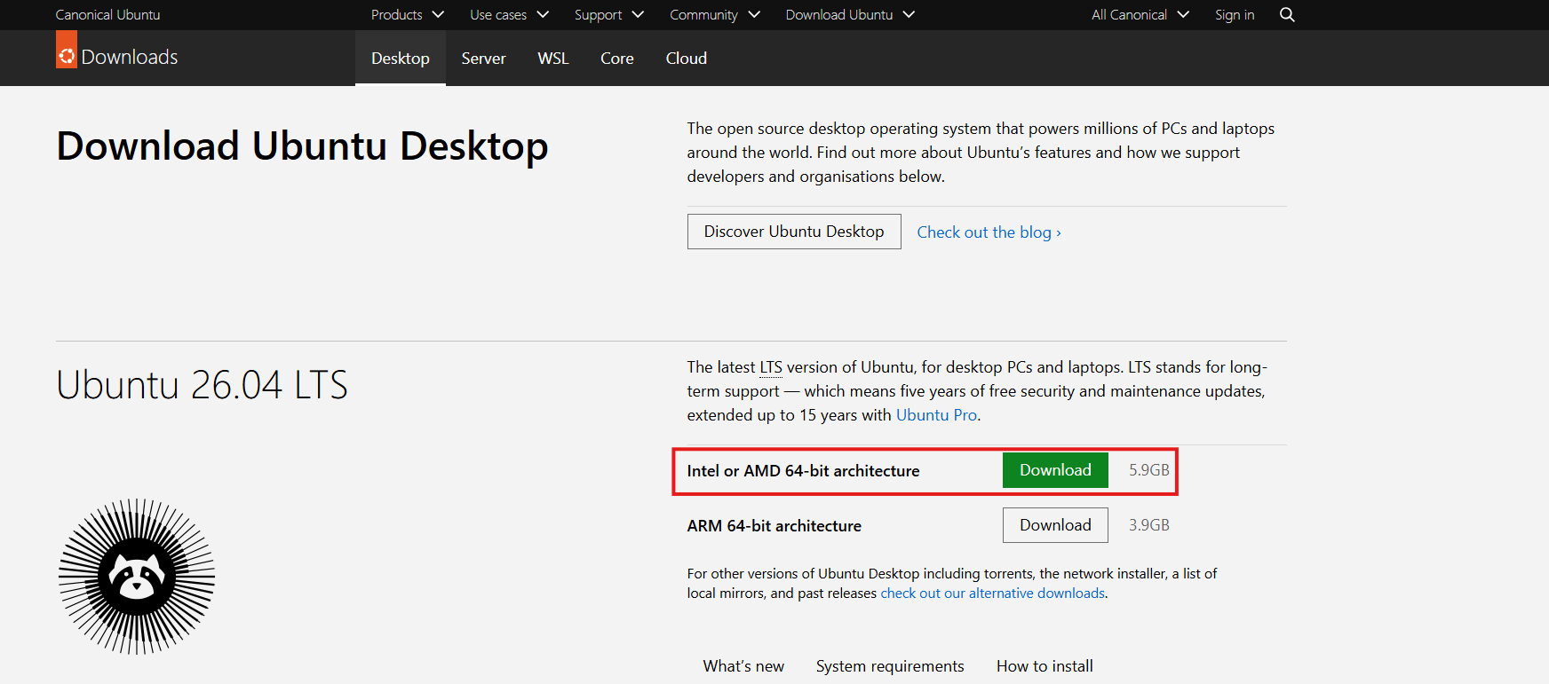The image size is (1549, 684).
Task: Open the Cloud tab
Action: pos(687,59)
